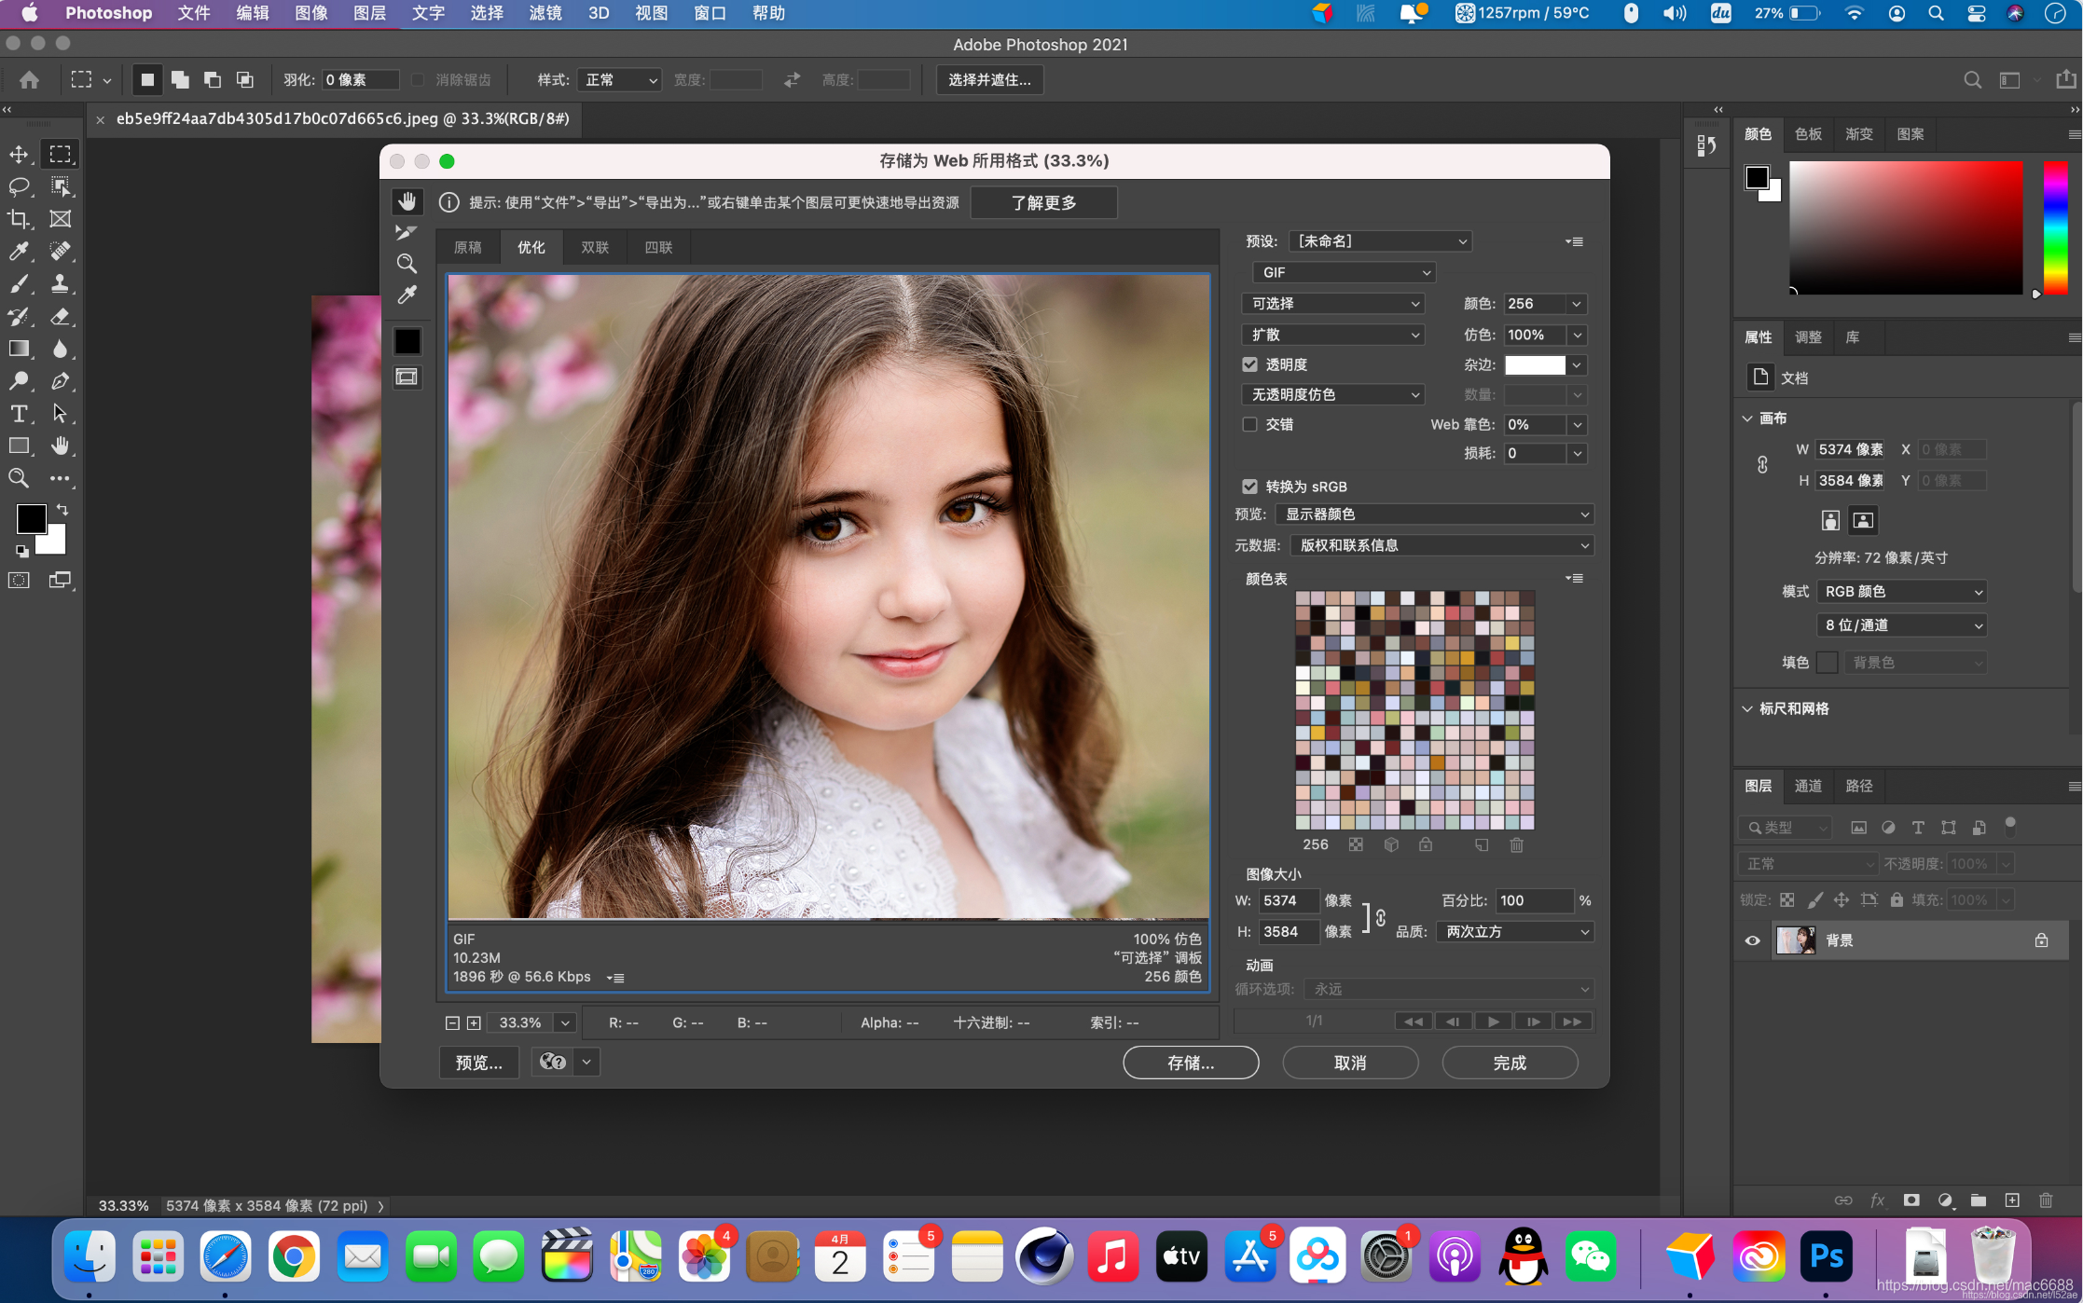Screen dimensions: 2083x1303
Task: Enable 交错 checkbox in GIF settings
Action: coord(1249,423)
